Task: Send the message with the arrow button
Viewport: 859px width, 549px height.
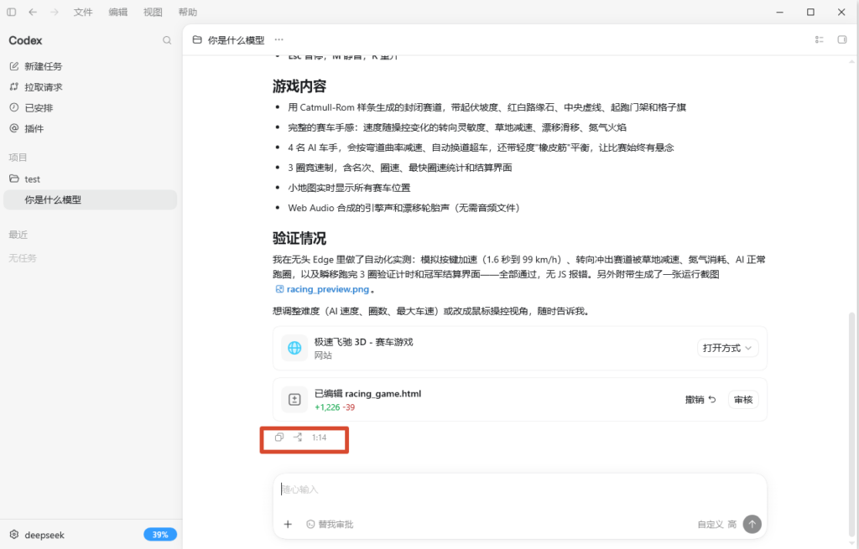Action: 752,524
